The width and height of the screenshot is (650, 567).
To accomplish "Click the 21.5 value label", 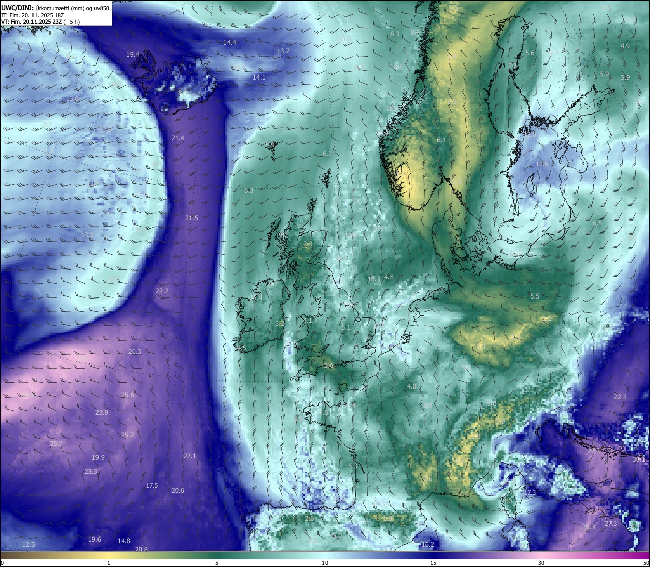I will click(191, 218).
